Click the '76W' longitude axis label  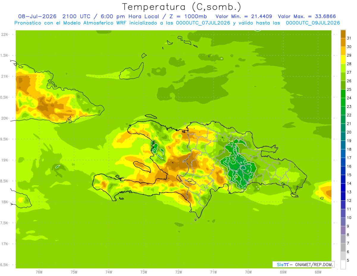pyautogui.click(x=39, y=272)
